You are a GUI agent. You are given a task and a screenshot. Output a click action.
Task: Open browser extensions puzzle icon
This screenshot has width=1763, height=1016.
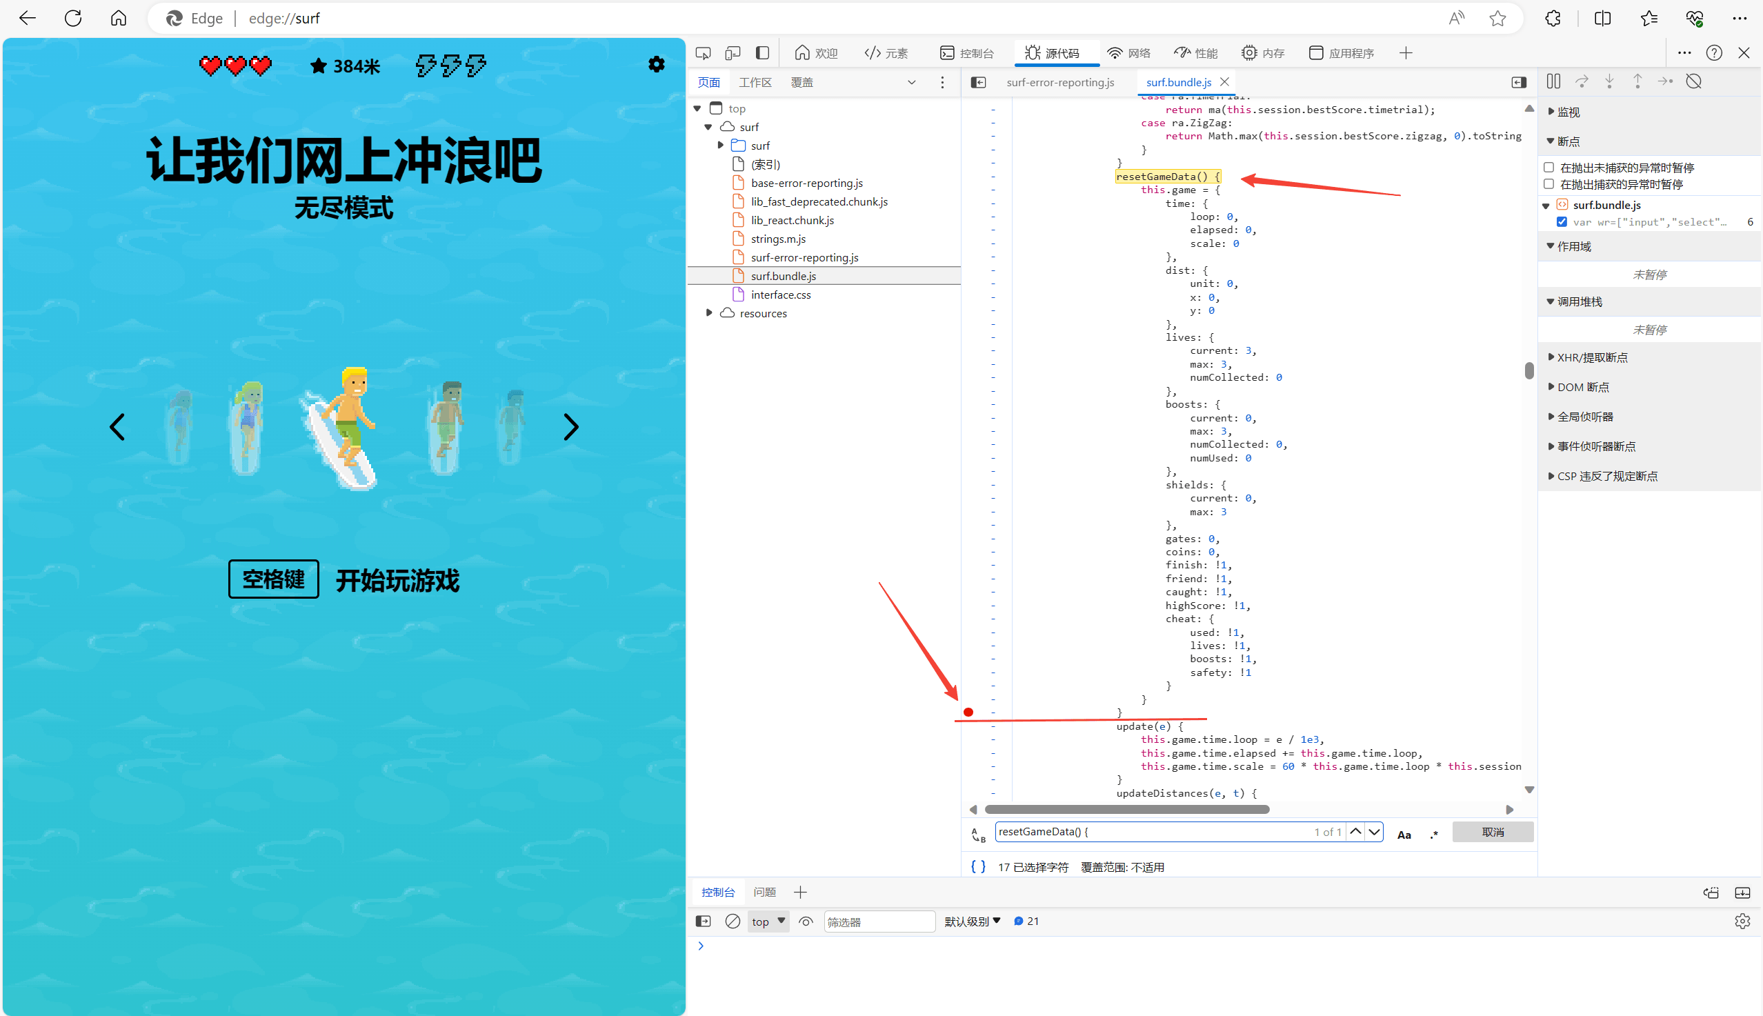(x=1553, y=18)
